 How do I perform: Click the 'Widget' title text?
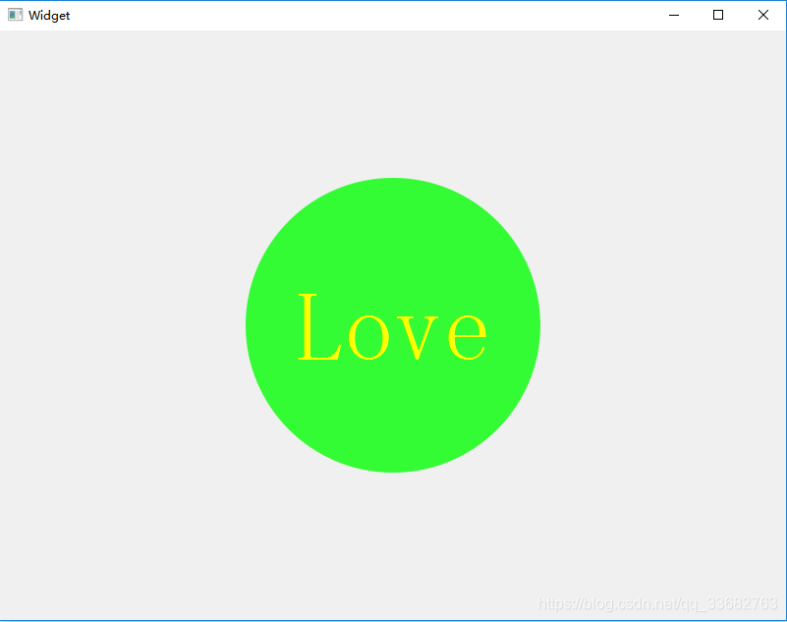coord(49,16)
